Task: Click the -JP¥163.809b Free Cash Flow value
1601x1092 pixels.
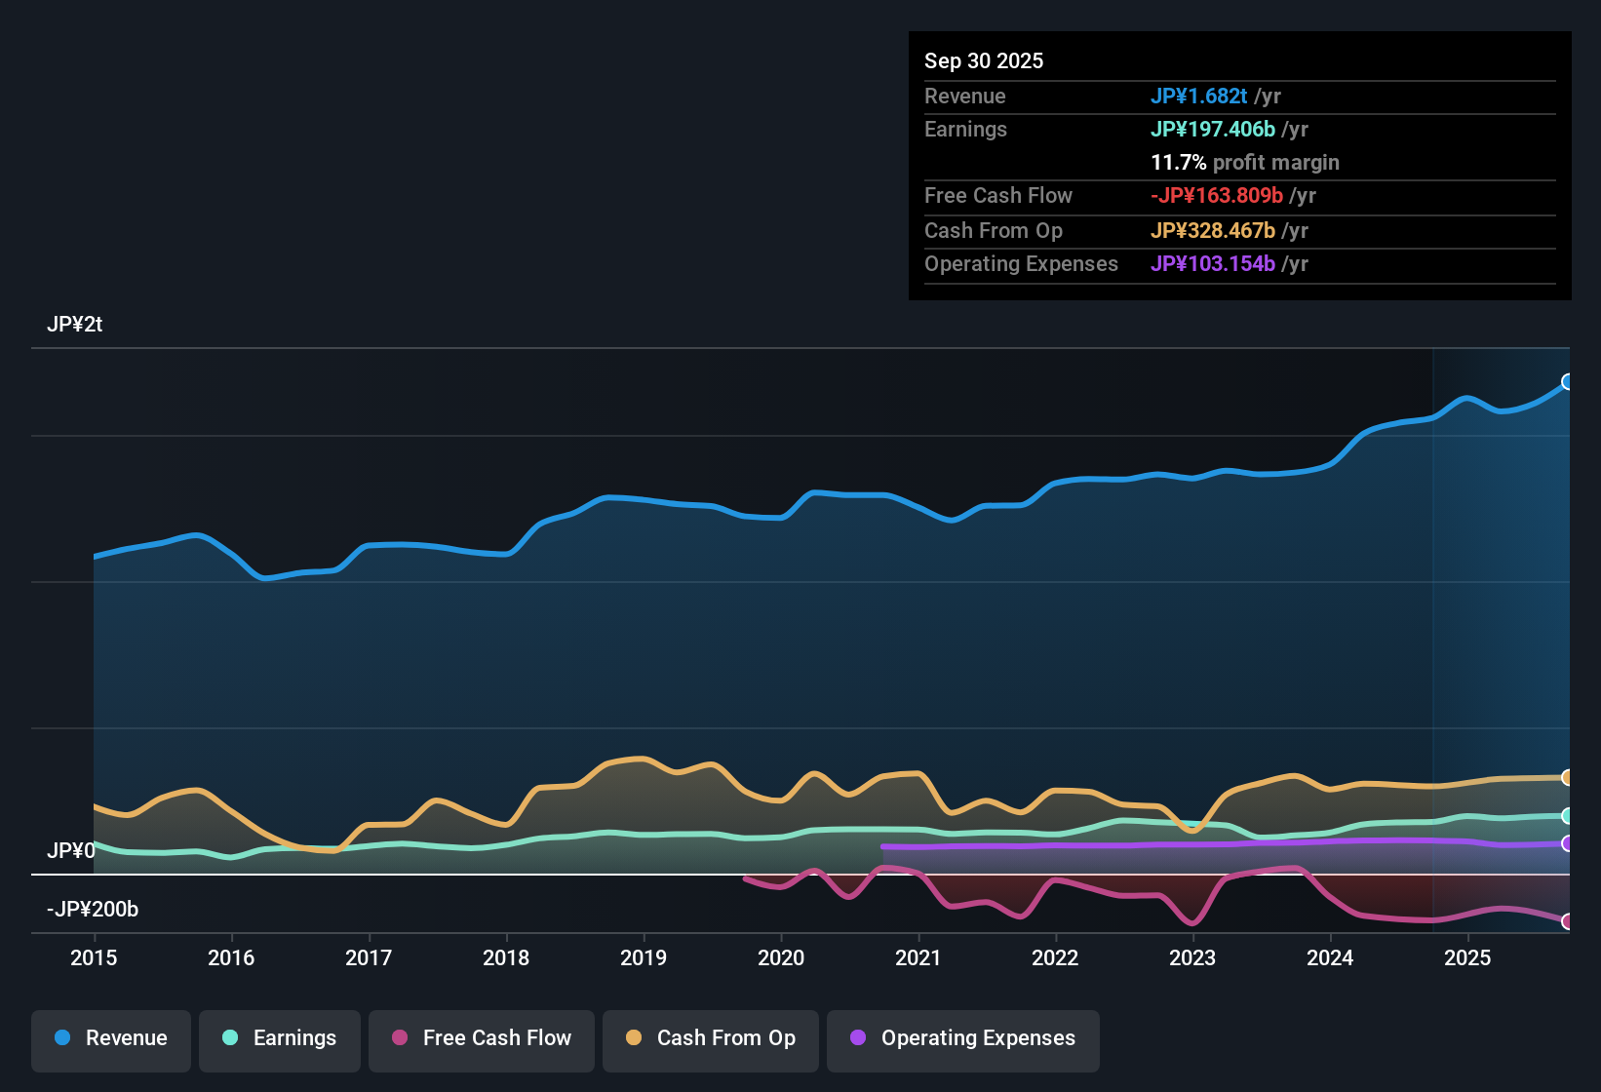Action: [1217, 195]
